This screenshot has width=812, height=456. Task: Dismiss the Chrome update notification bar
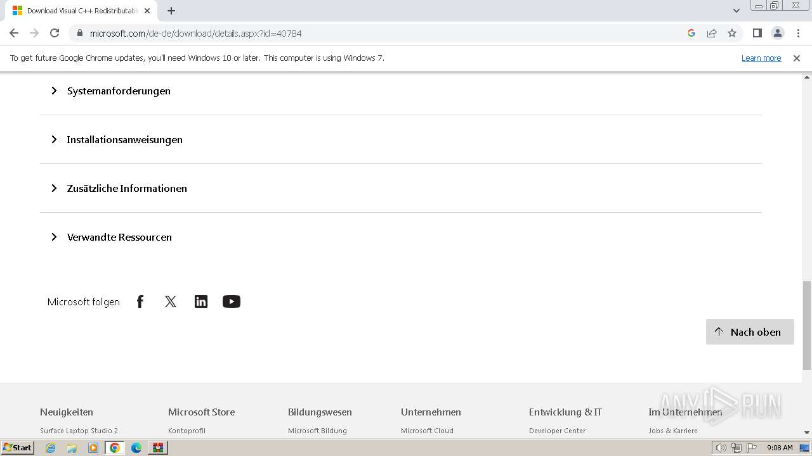tap(797, 58)
